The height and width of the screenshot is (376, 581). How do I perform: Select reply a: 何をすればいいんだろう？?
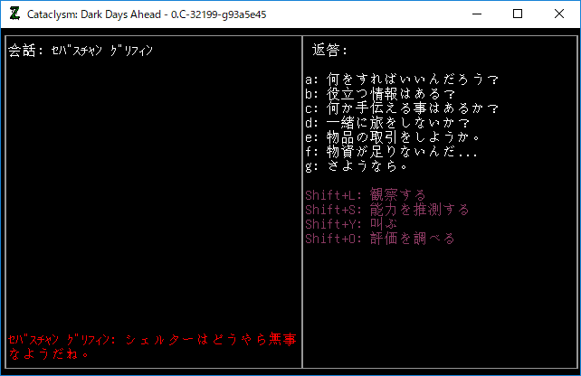pyautogui.click(x=402, y=80)
